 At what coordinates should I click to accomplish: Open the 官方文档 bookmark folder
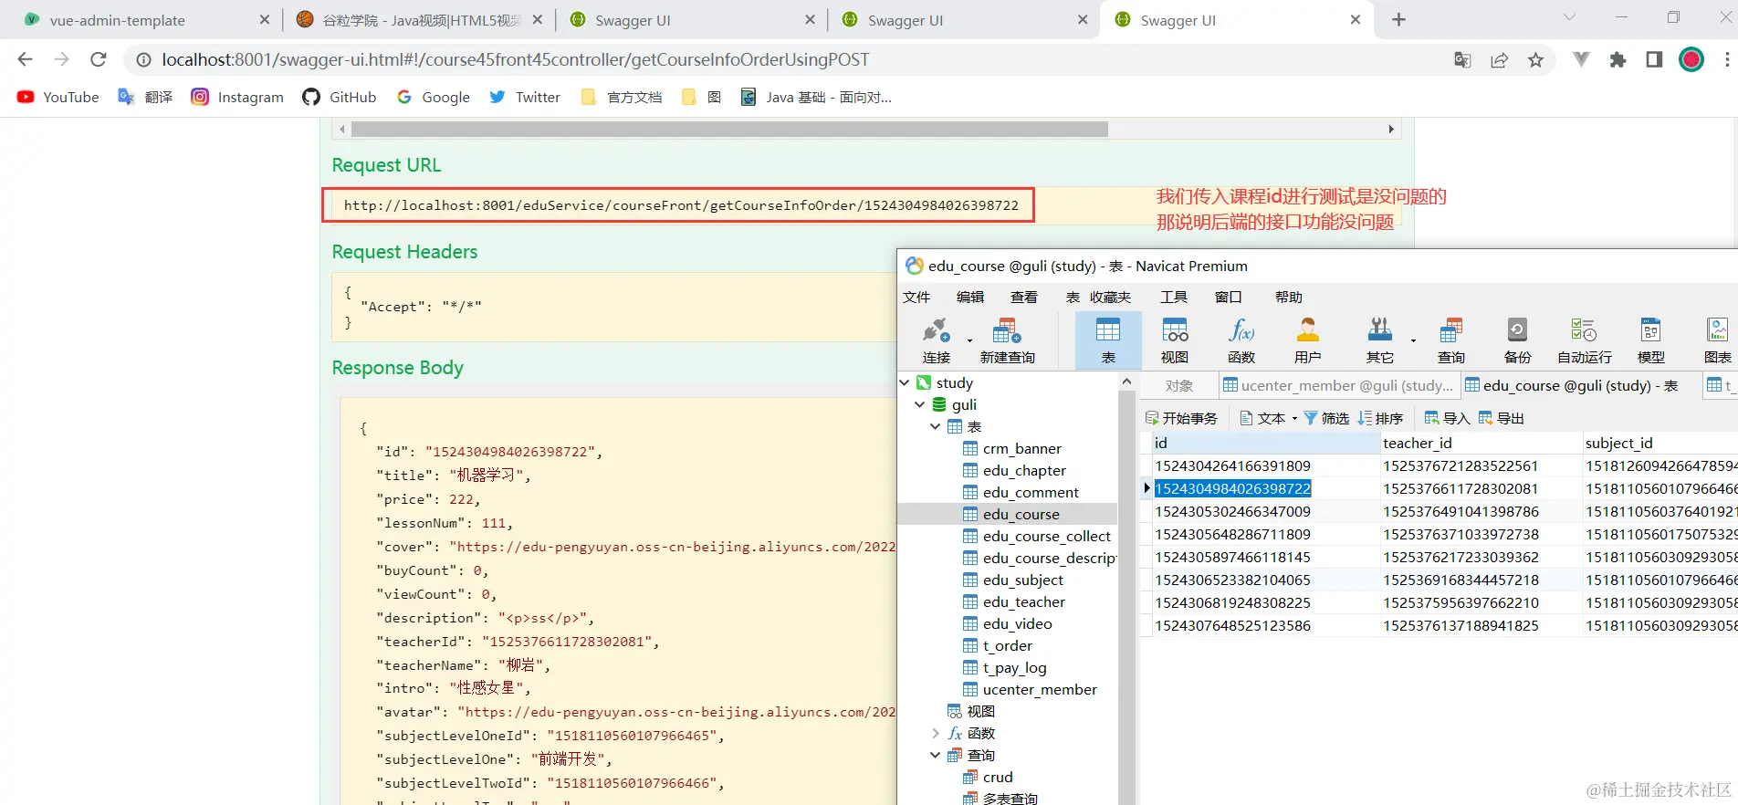[622, 97]
